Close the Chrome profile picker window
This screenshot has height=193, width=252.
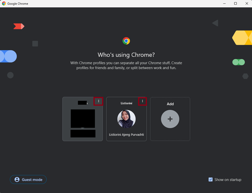point(246,3)
